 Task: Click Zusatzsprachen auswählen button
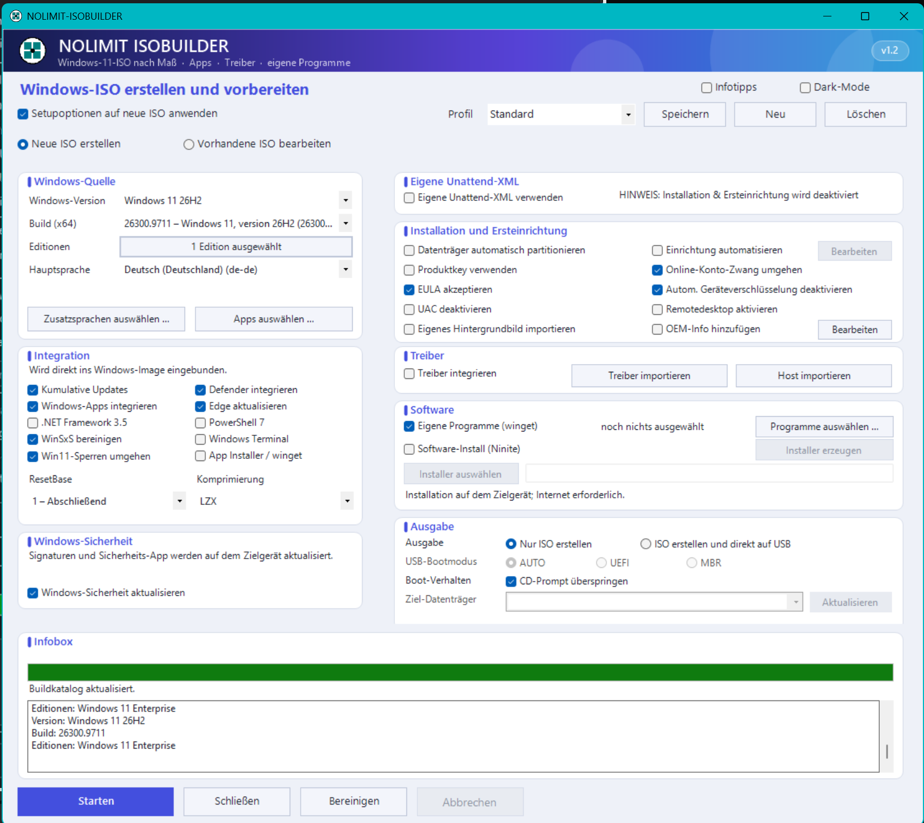pos(106,319)
